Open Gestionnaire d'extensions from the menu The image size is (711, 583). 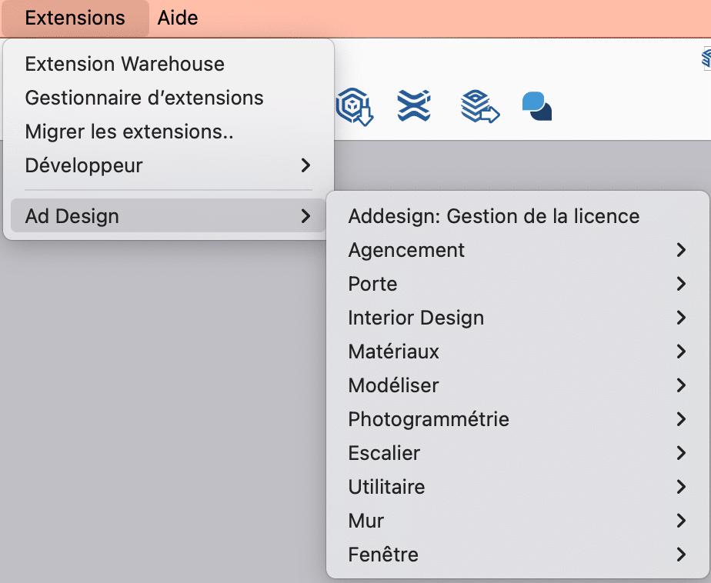[x=144, y=98]
